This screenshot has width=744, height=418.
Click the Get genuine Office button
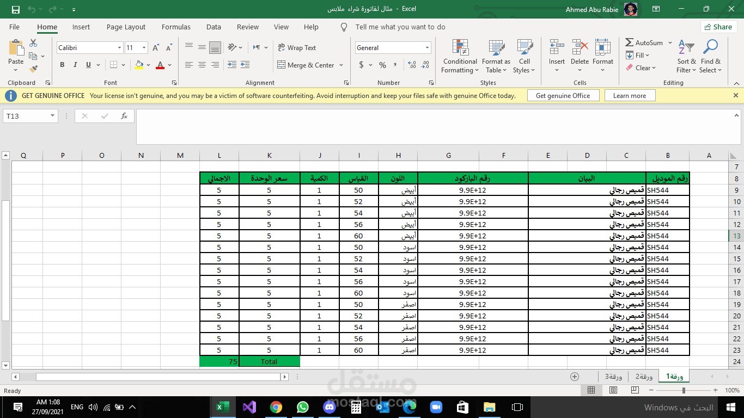pos(563,95)
